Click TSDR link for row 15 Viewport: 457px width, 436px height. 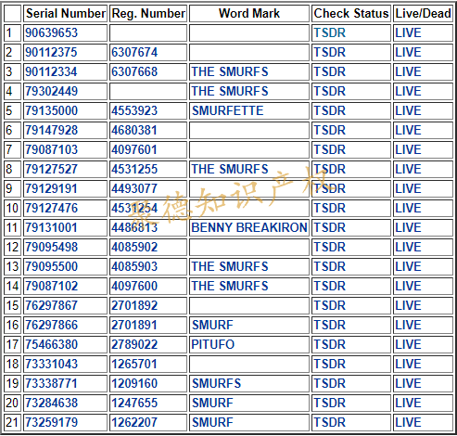(x=330, y=305)
